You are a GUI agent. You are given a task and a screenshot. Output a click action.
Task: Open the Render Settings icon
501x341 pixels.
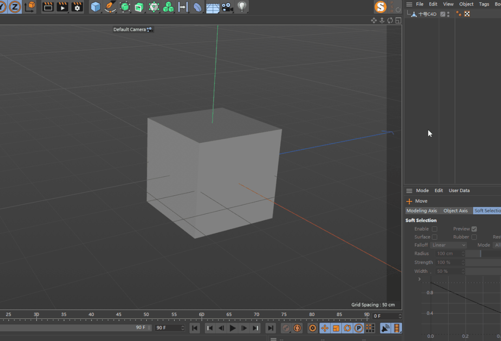pos(77,6)
